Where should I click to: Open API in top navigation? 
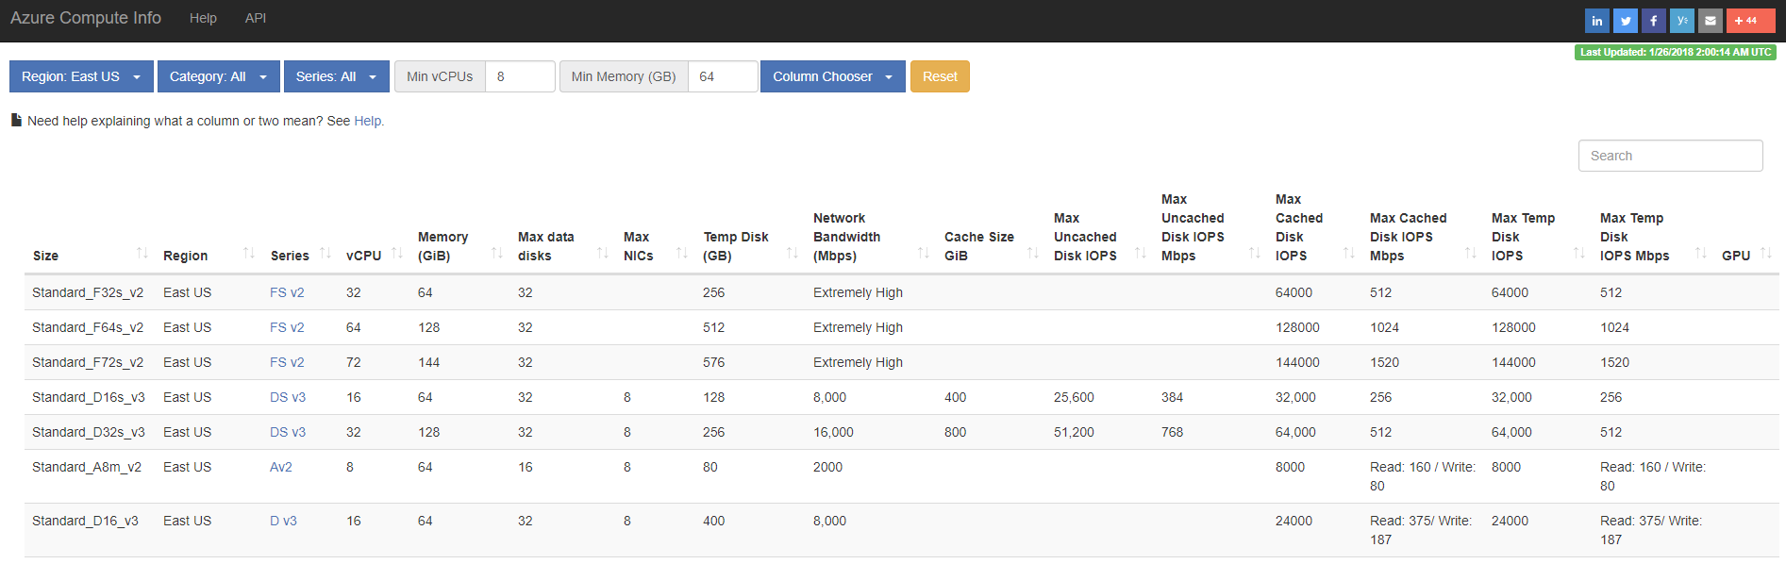click(256, 18)
